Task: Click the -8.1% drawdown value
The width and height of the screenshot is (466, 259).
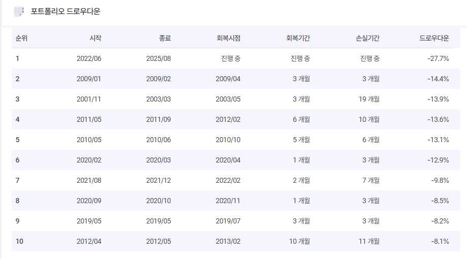Action: 440,241
